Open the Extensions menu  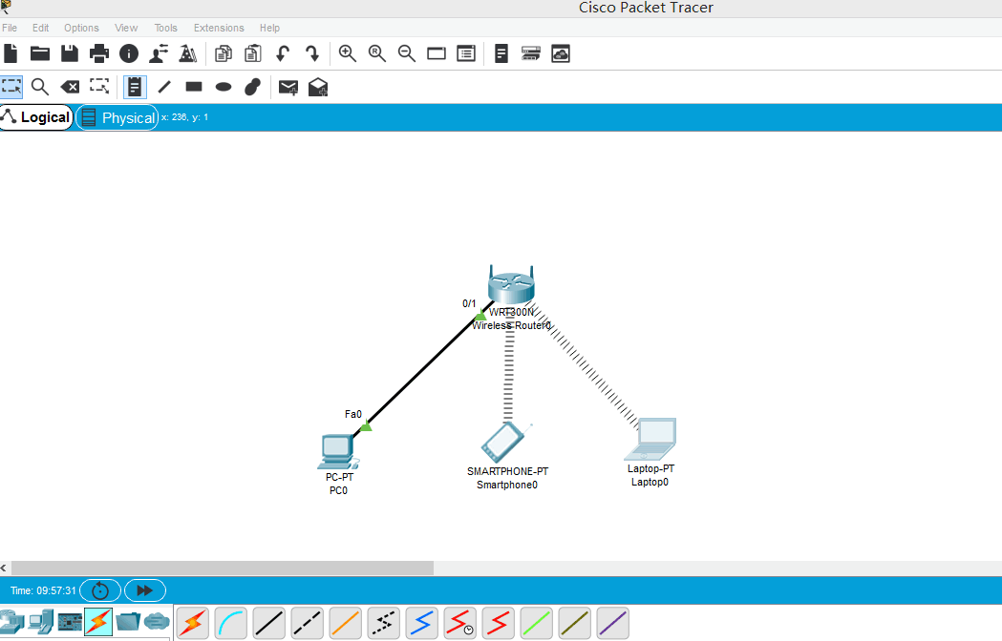coord(219,28)
